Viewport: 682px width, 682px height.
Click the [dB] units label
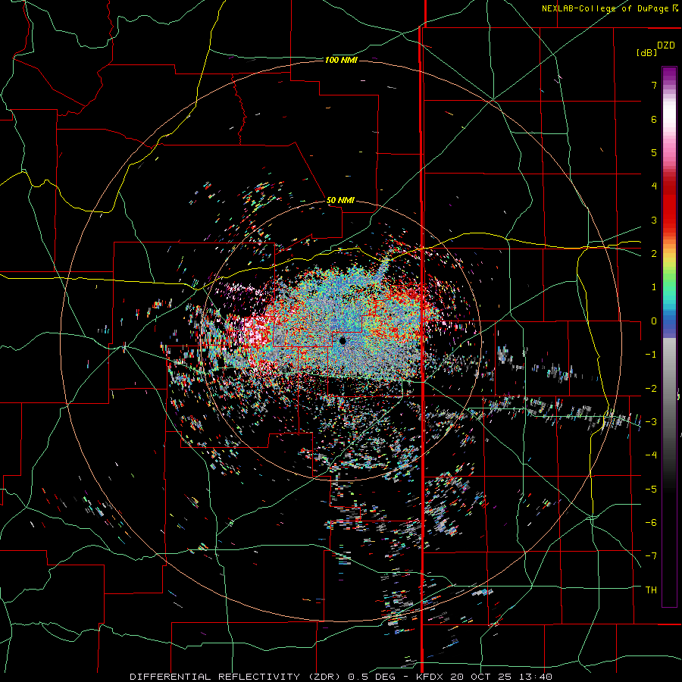point(647,53)
